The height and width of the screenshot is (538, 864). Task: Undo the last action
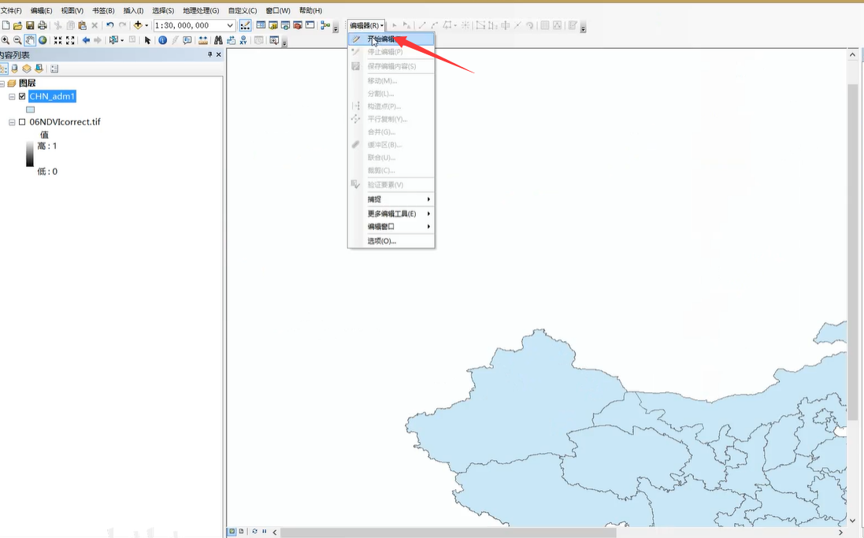(109, 25)
